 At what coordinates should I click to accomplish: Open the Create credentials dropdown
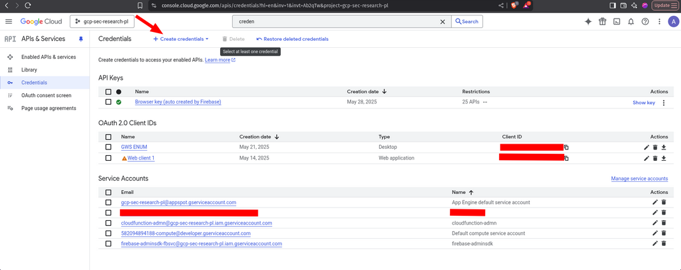coord(181,39)
